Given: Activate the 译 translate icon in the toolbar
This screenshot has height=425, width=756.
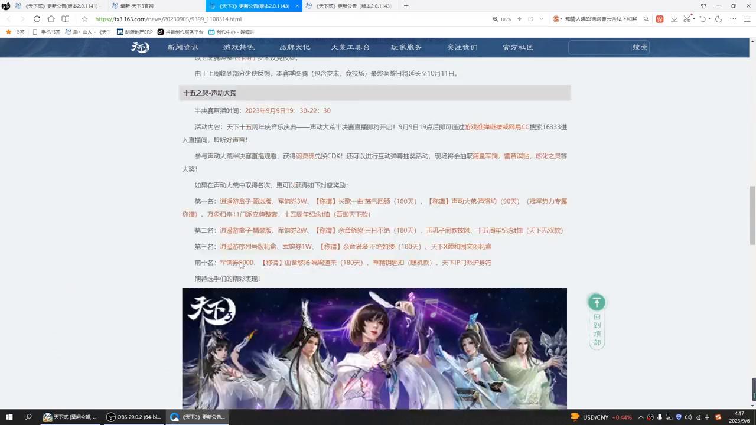Looking at the screenshot, I should coord(660,19).
